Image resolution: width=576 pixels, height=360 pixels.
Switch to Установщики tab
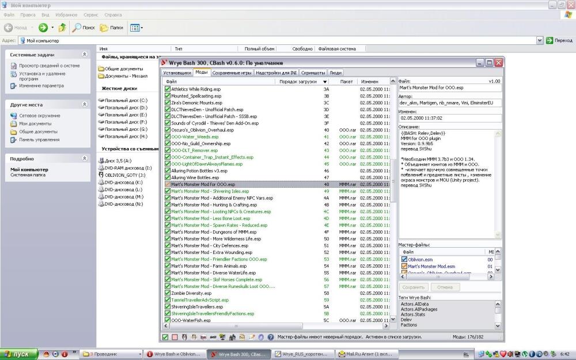tap(177, 73)
